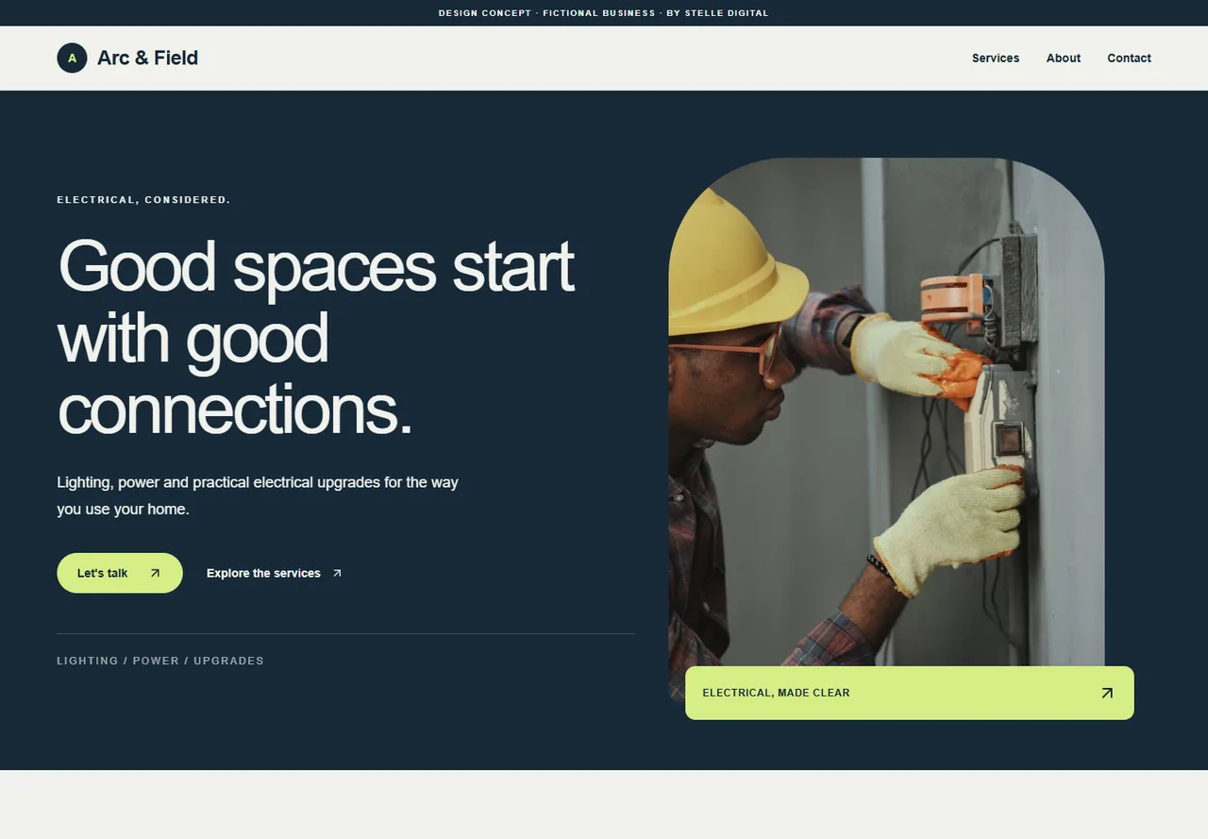Click the Design Concept banner text
Image resolution: width=1208 pixels, height=839 pixels.
coord(604,13)
